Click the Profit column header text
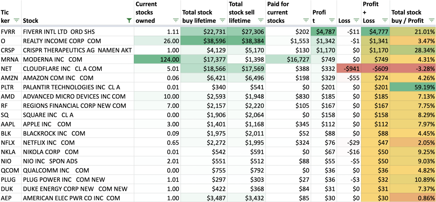The image size is (436, 202). pyautogui.click(x=319, y=16)
